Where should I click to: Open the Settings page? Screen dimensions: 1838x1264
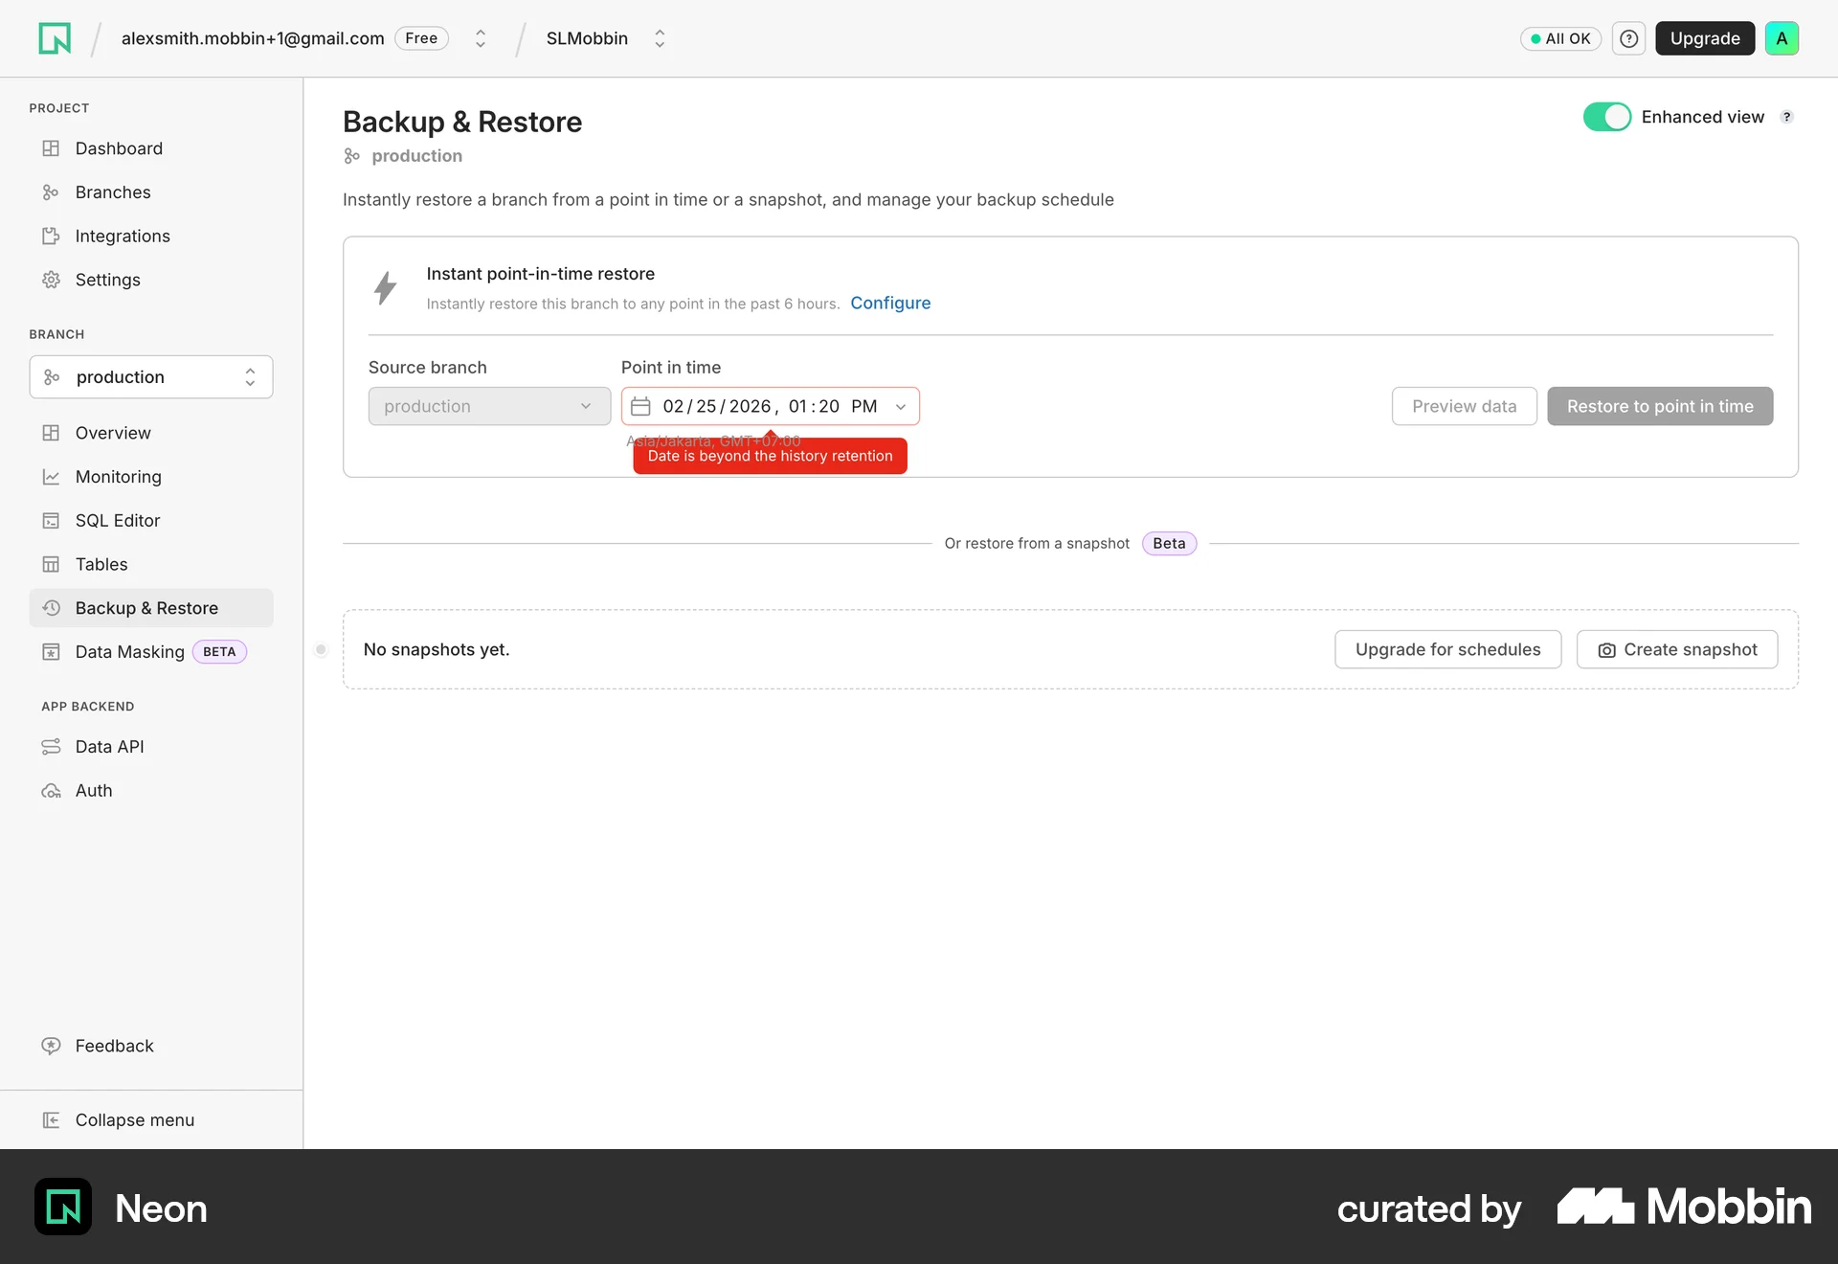tap(151, 280)
